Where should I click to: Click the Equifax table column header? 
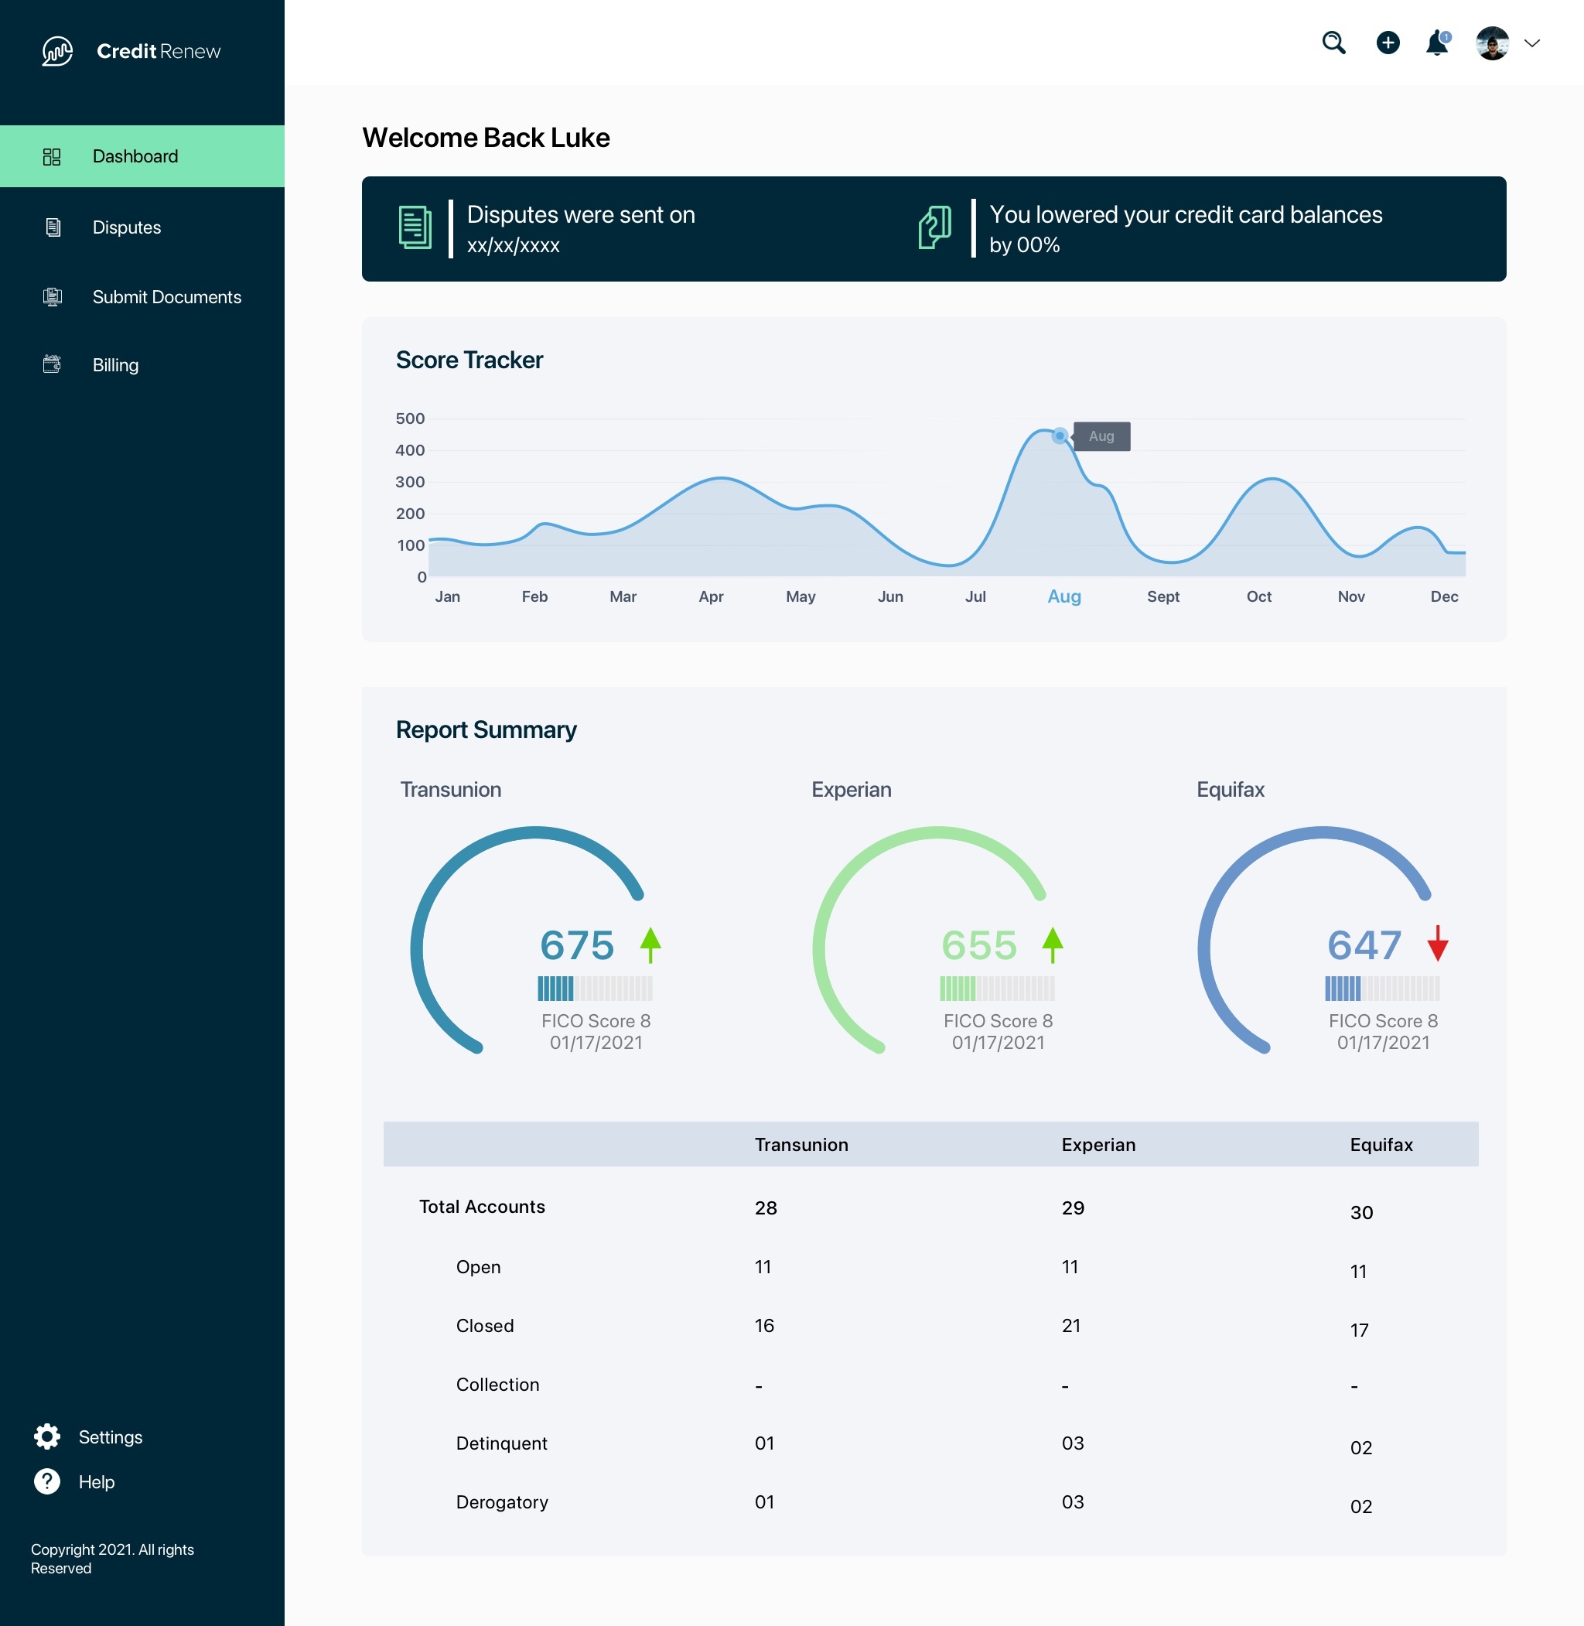(x=1381, y=1145)
